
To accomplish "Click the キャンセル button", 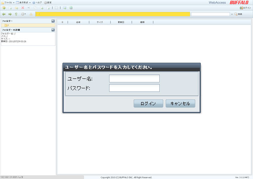I will (180, 103).
